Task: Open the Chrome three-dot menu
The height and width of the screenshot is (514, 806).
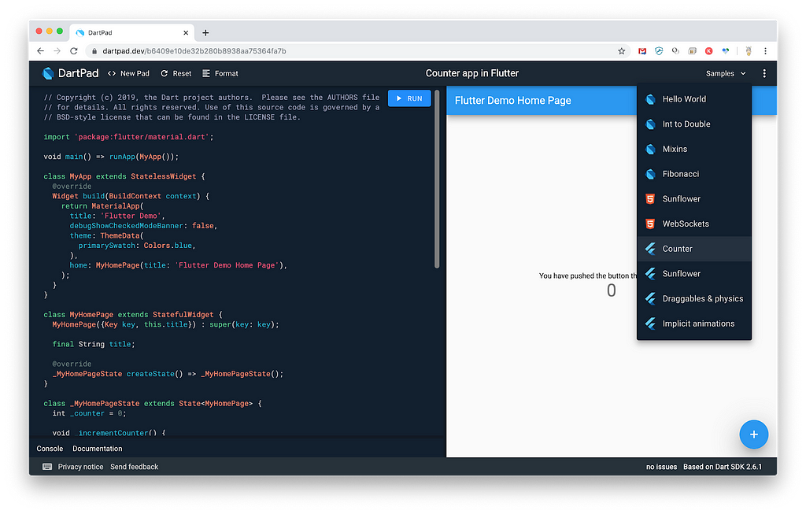Action: click(x=765, y=51)
